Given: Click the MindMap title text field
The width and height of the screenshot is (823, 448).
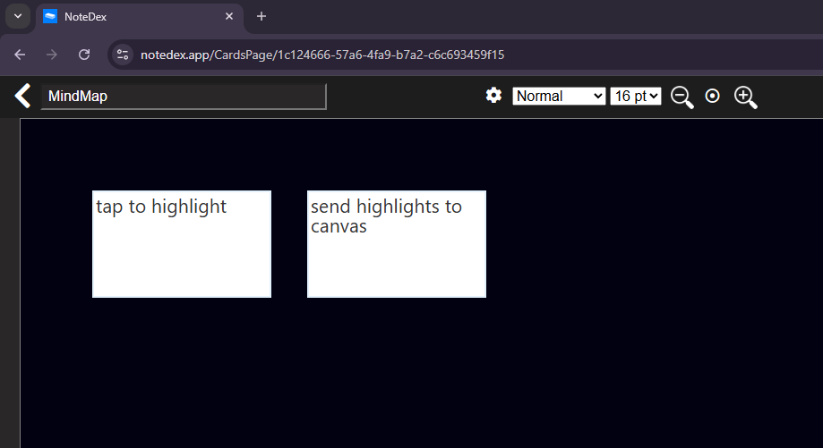Looking at the screenshot, I should click(x=184, y=97).
